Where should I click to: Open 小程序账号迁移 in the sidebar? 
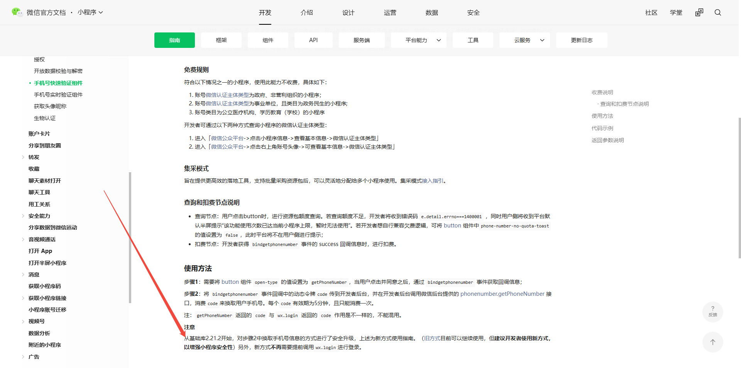point(47,310)
